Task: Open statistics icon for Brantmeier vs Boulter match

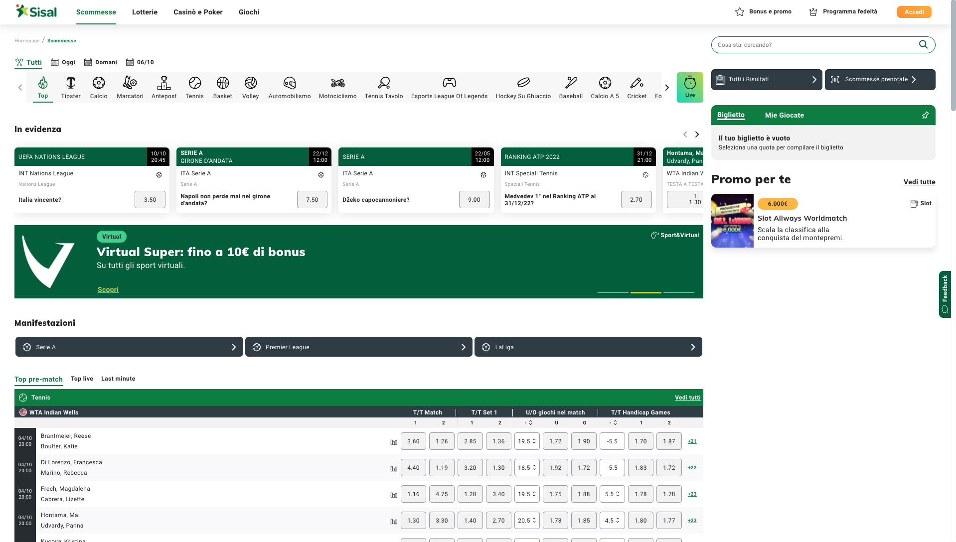Action: (x=393, y=441)
